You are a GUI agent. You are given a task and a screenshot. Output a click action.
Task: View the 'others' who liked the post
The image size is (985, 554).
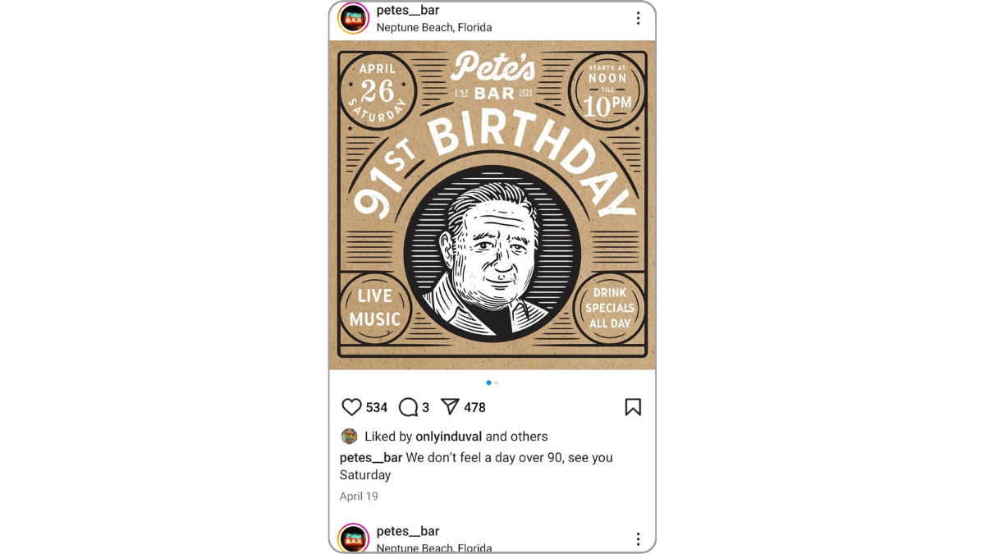[529, 437]
